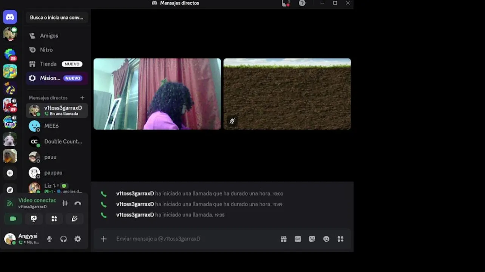Open User Settings gear

coord(78,239)
